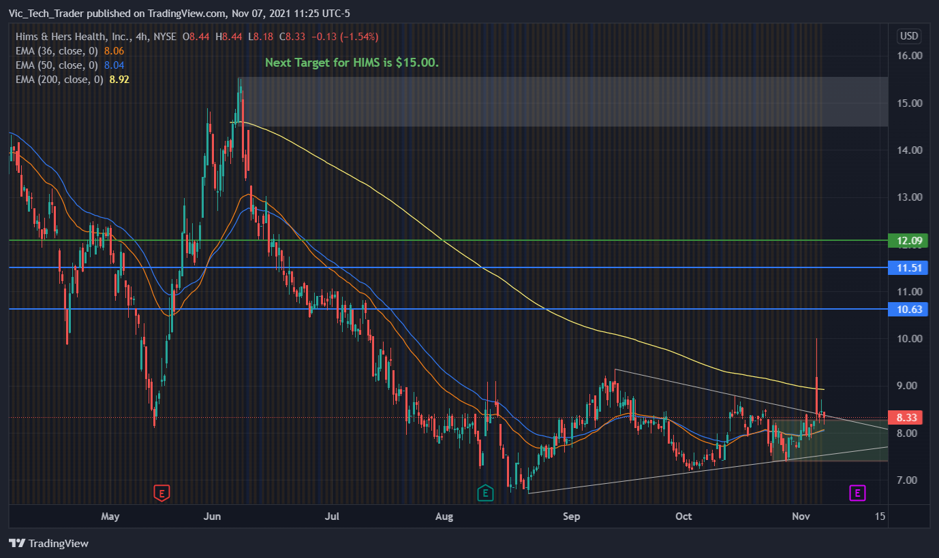Click the Sep label on the time axis

click(x=571, y=516)
